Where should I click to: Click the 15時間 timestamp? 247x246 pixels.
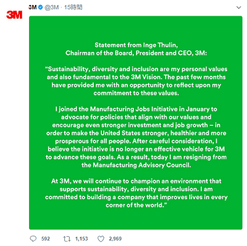[73, 7]
